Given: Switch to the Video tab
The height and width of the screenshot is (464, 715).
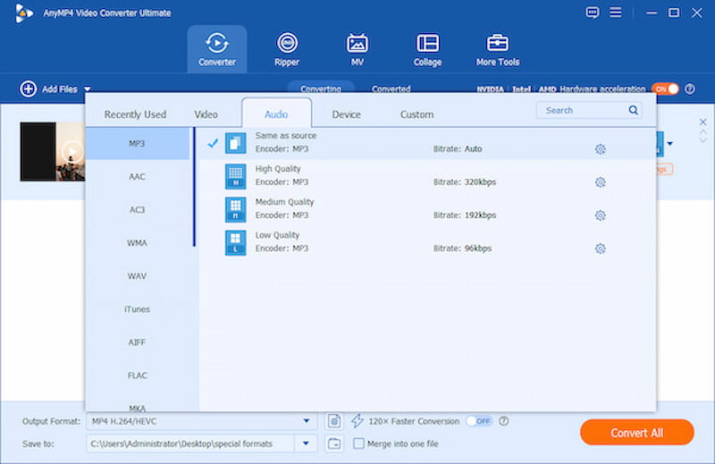Looking at the screenshot, I should [206, 114].
